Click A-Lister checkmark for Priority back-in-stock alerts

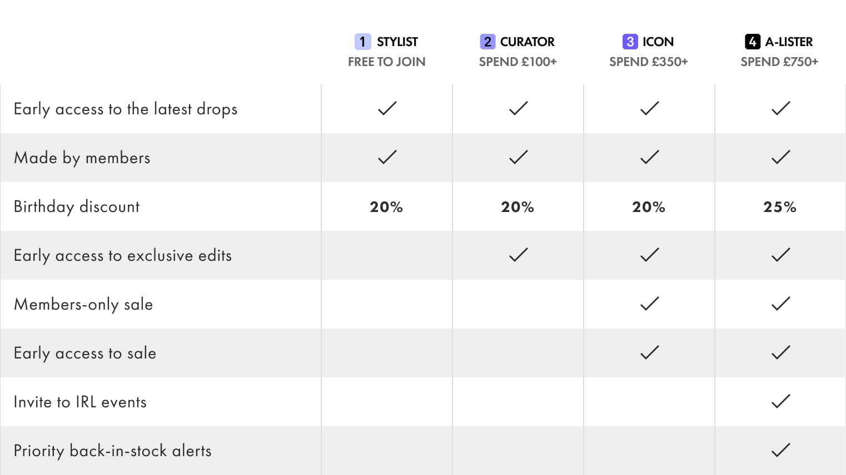[780, 450]
